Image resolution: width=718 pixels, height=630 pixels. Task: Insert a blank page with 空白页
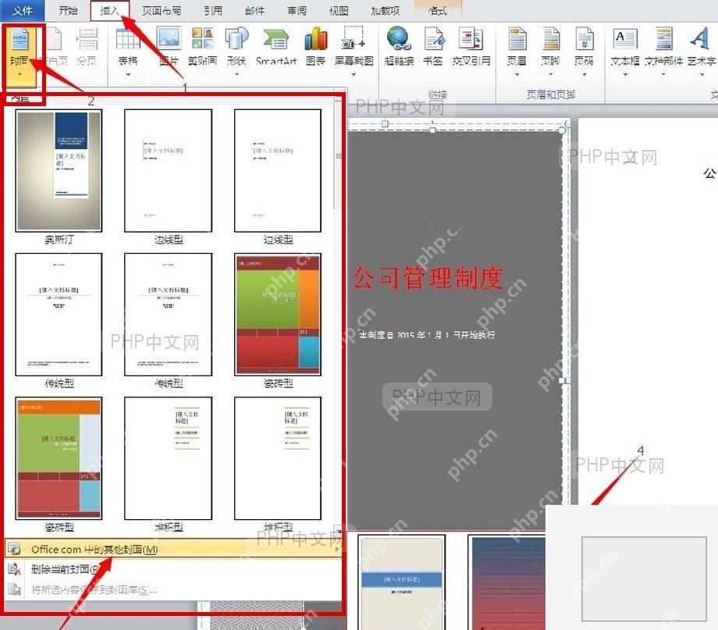pos(54,47)
